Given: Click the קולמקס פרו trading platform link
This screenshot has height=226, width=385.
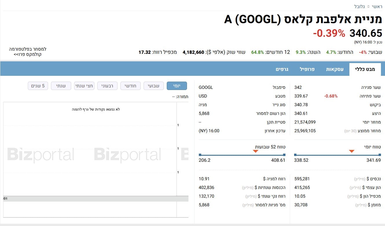Looking at the screenshot, I should tap(28, 52).
